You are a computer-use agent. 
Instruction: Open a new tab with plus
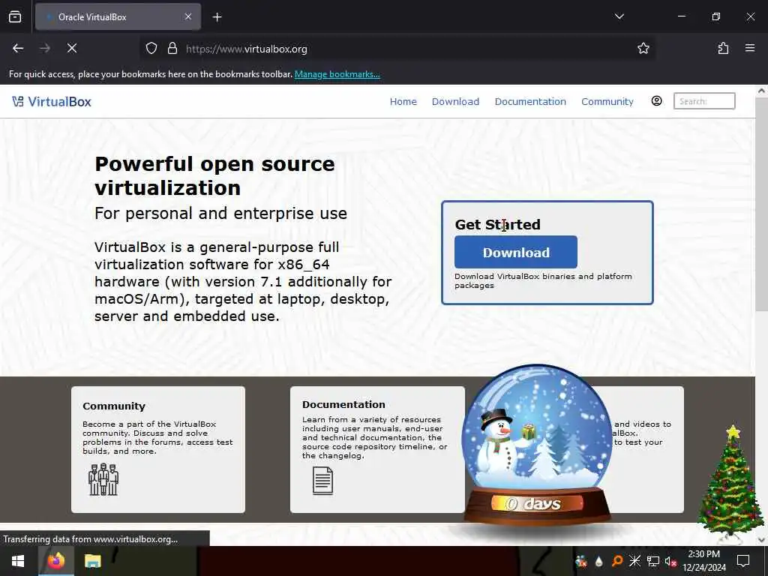click(x=217, y=17)
